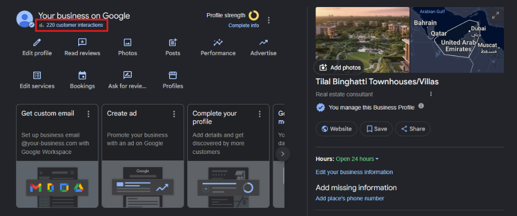Click Add place's phone number link

350,198
